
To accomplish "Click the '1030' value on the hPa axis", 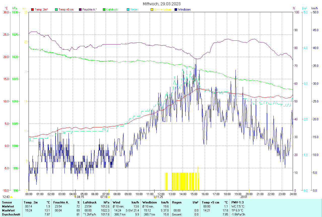I will (15, 12).
